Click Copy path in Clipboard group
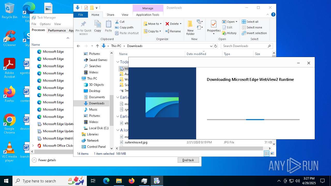The width and height of the screenshot is (331, 186). tap(124, 27)
